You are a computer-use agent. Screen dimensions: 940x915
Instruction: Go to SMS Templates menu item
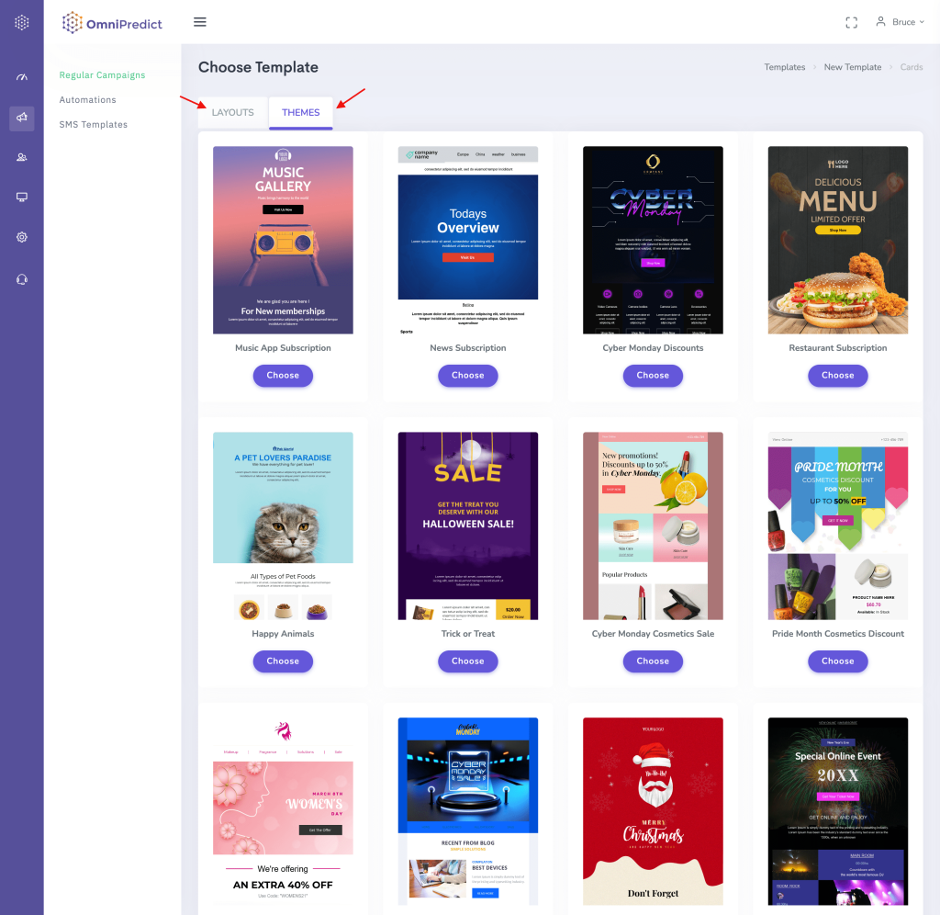[93, 124]
